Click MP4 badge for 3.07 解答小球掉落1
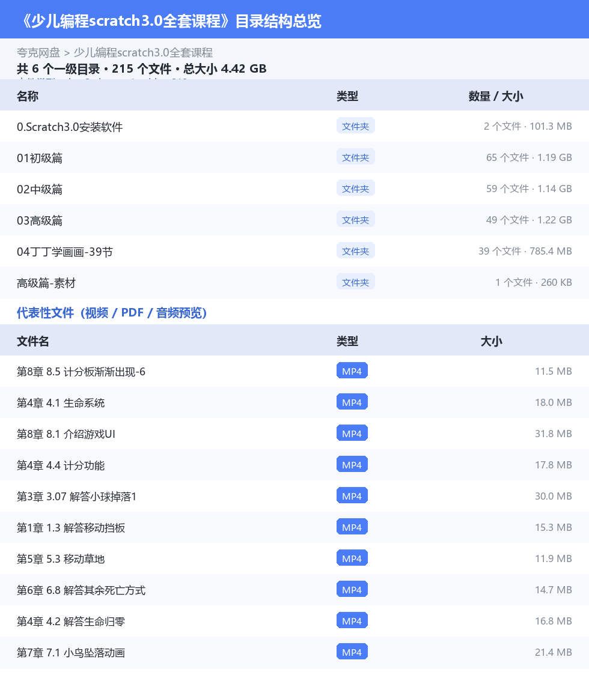Viewport: 589px width, 687px height. [x=352, y=495]
